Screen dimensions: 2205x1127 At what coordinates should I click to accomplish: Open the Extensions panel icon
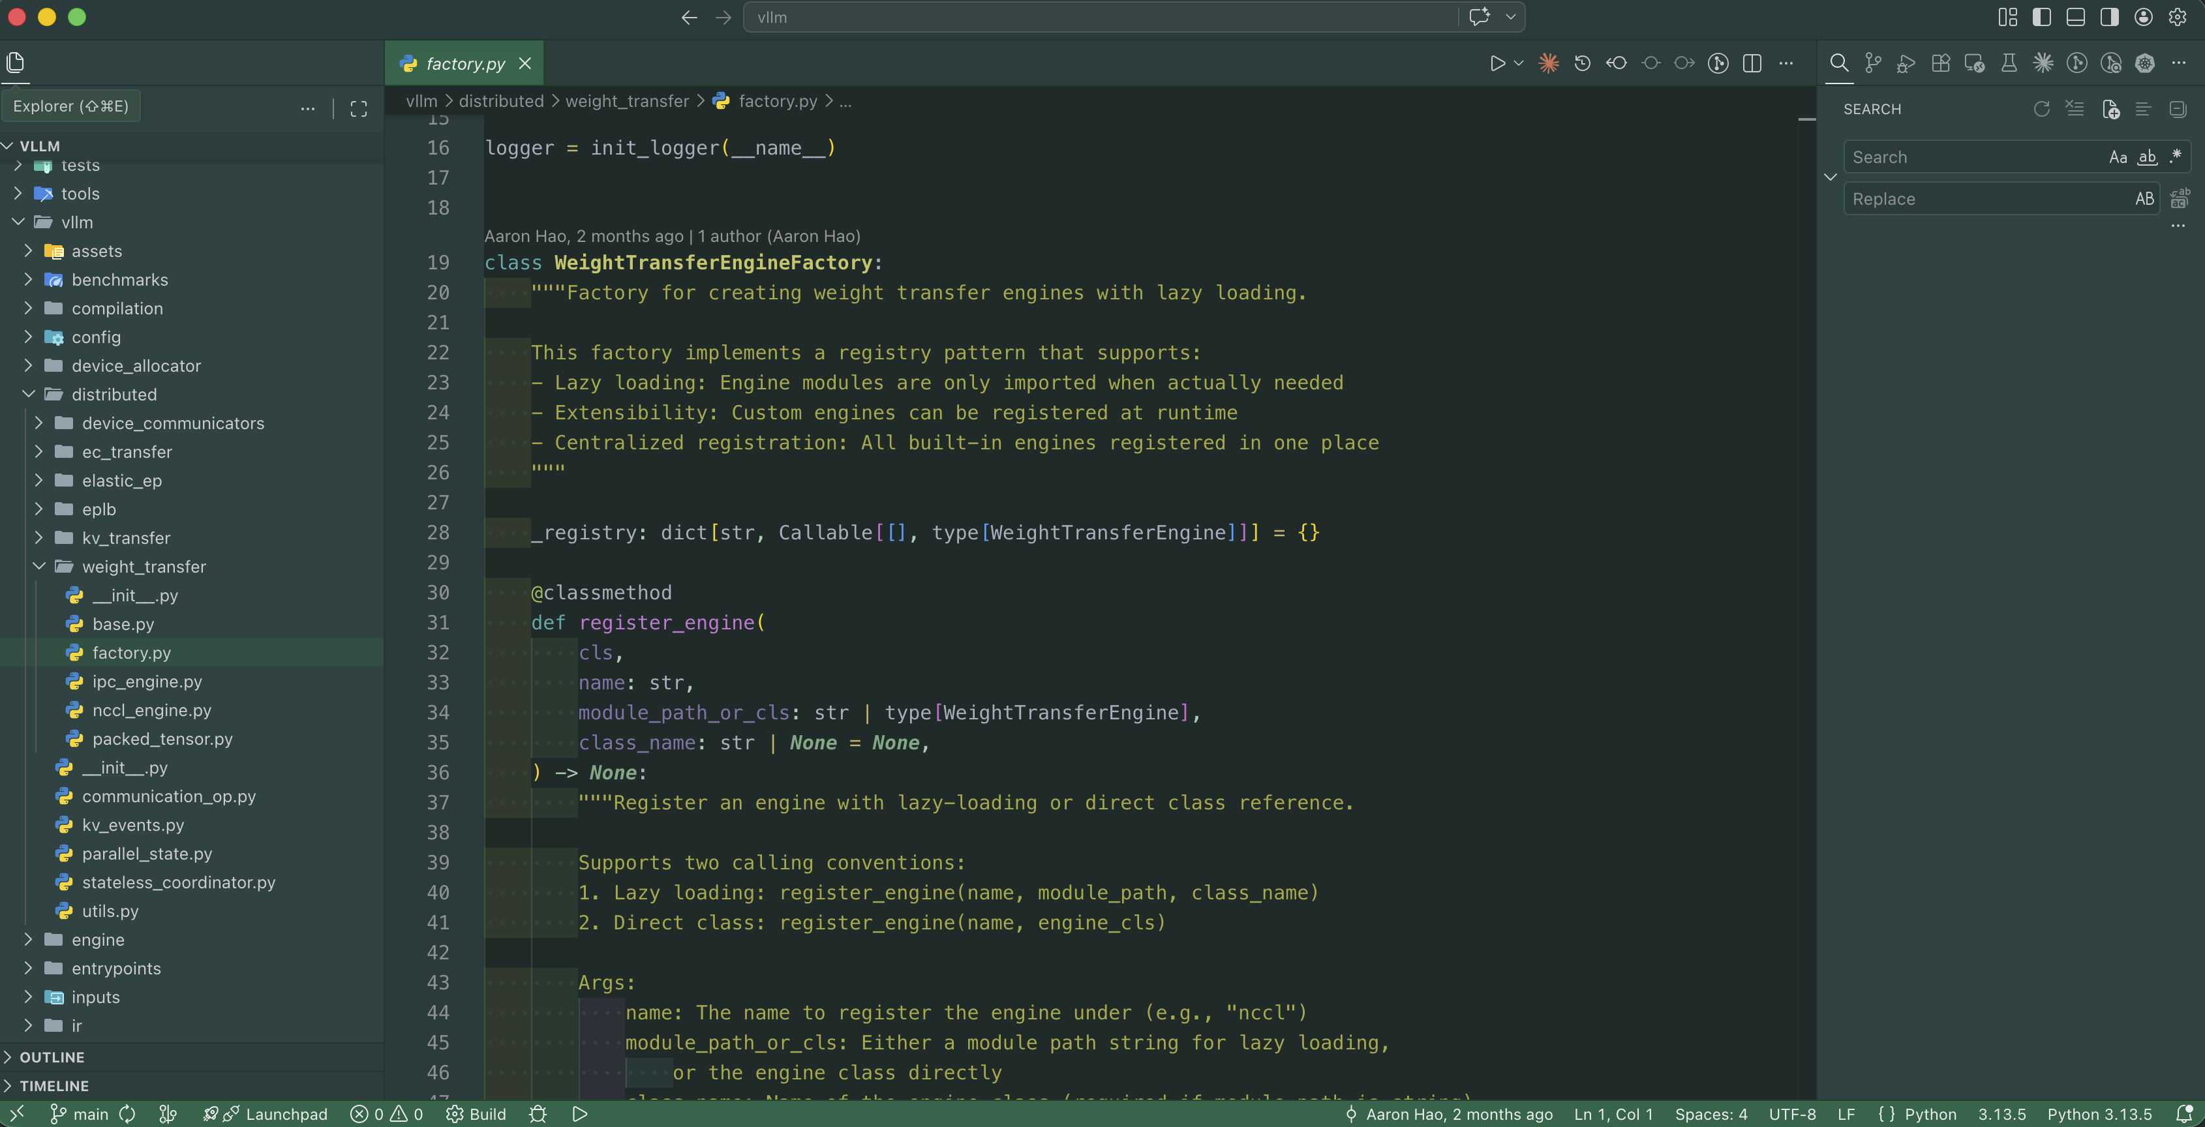pos(1941,63)
